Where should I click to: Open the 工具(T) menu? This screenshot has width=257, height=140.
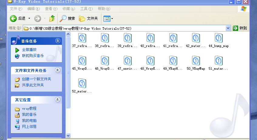tap(86, 9)
